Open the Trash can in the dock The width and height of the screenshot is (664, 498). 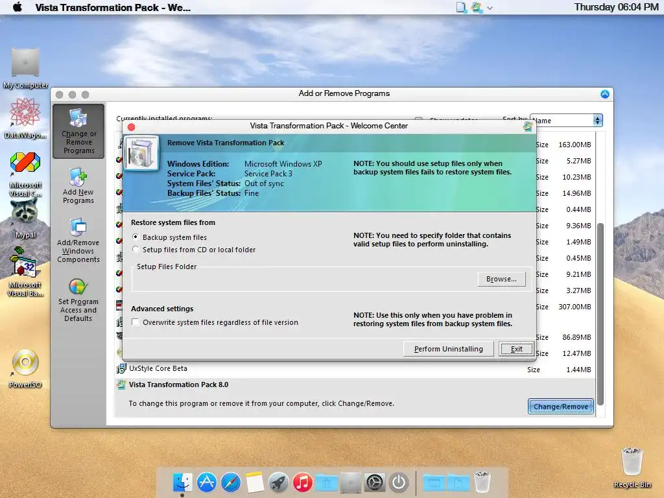[482, 482]
